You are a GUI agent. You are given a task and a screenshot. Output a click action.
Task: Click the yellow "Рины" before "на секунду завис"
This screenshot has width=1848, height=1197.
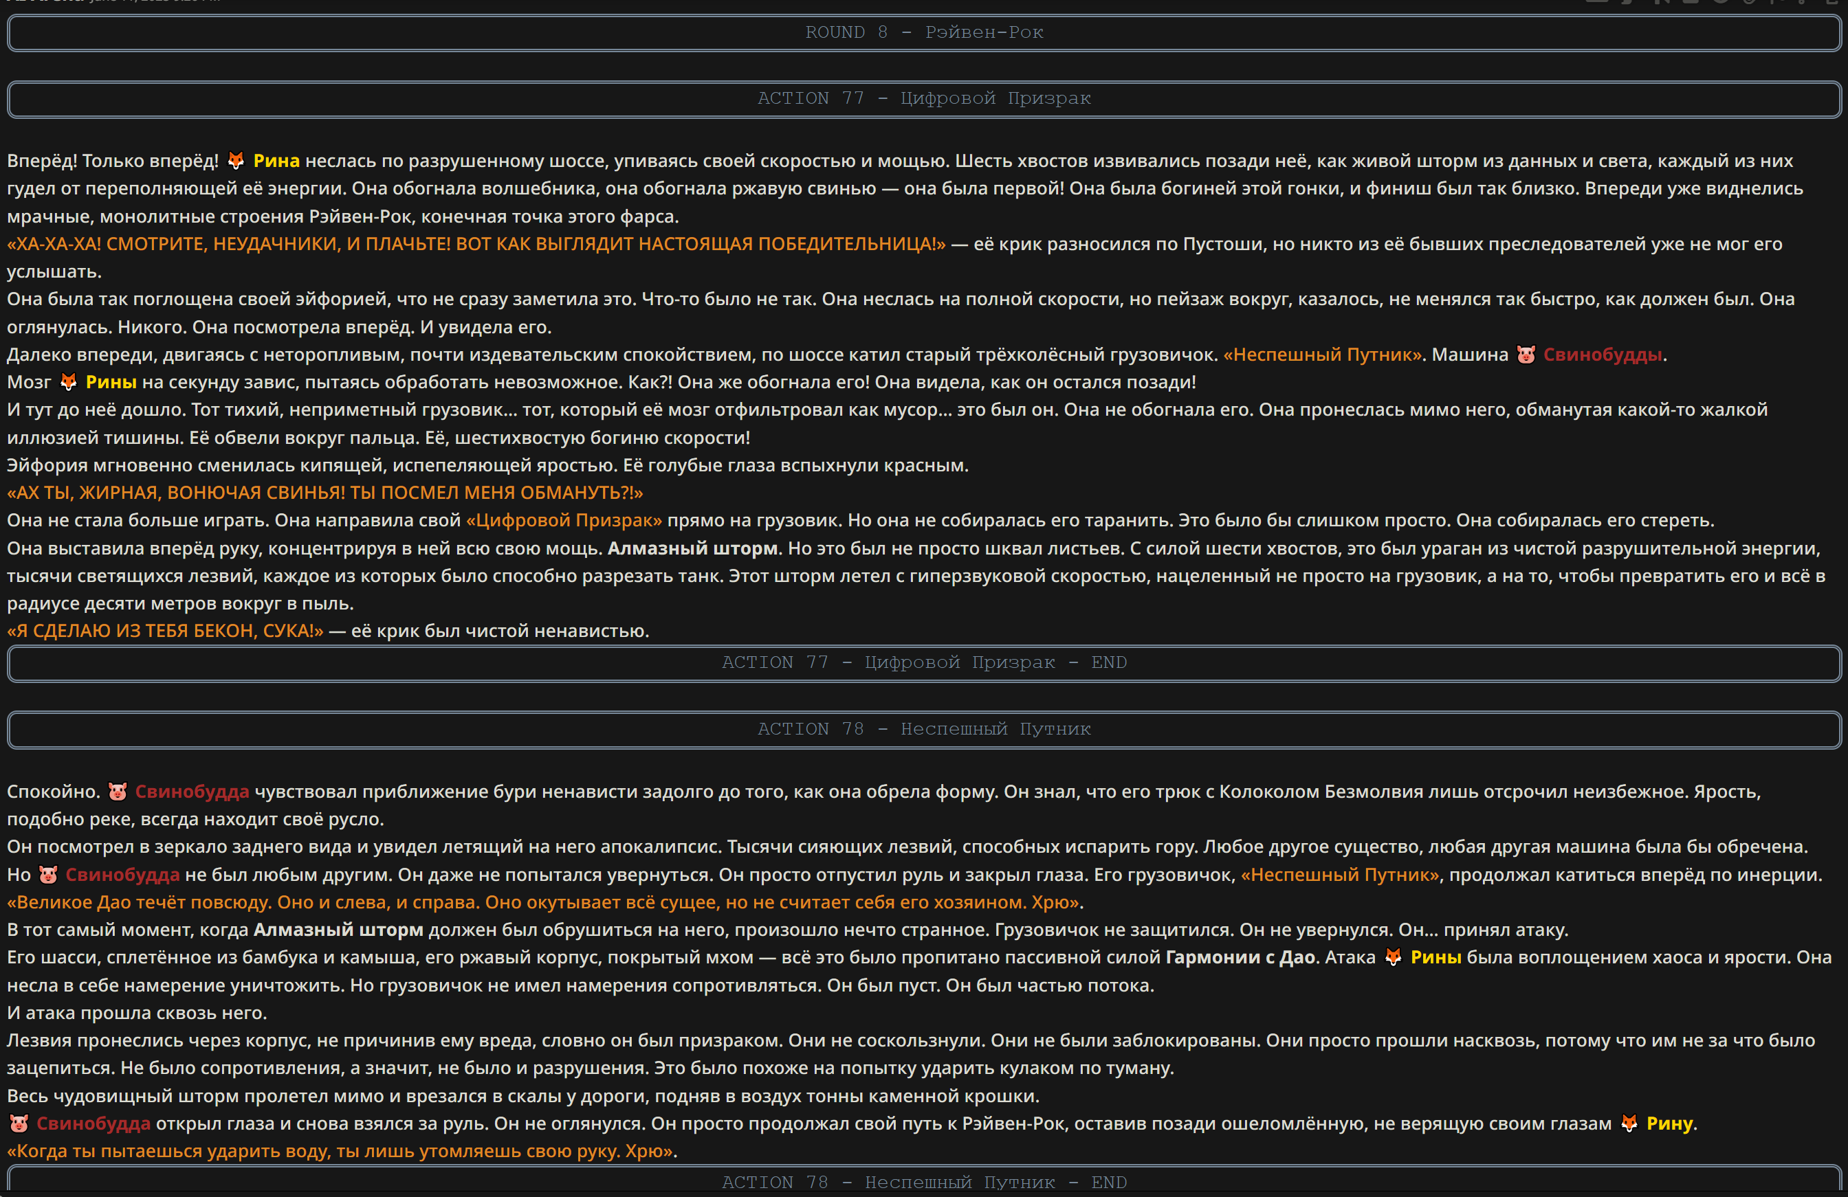(x=111, y=382)
